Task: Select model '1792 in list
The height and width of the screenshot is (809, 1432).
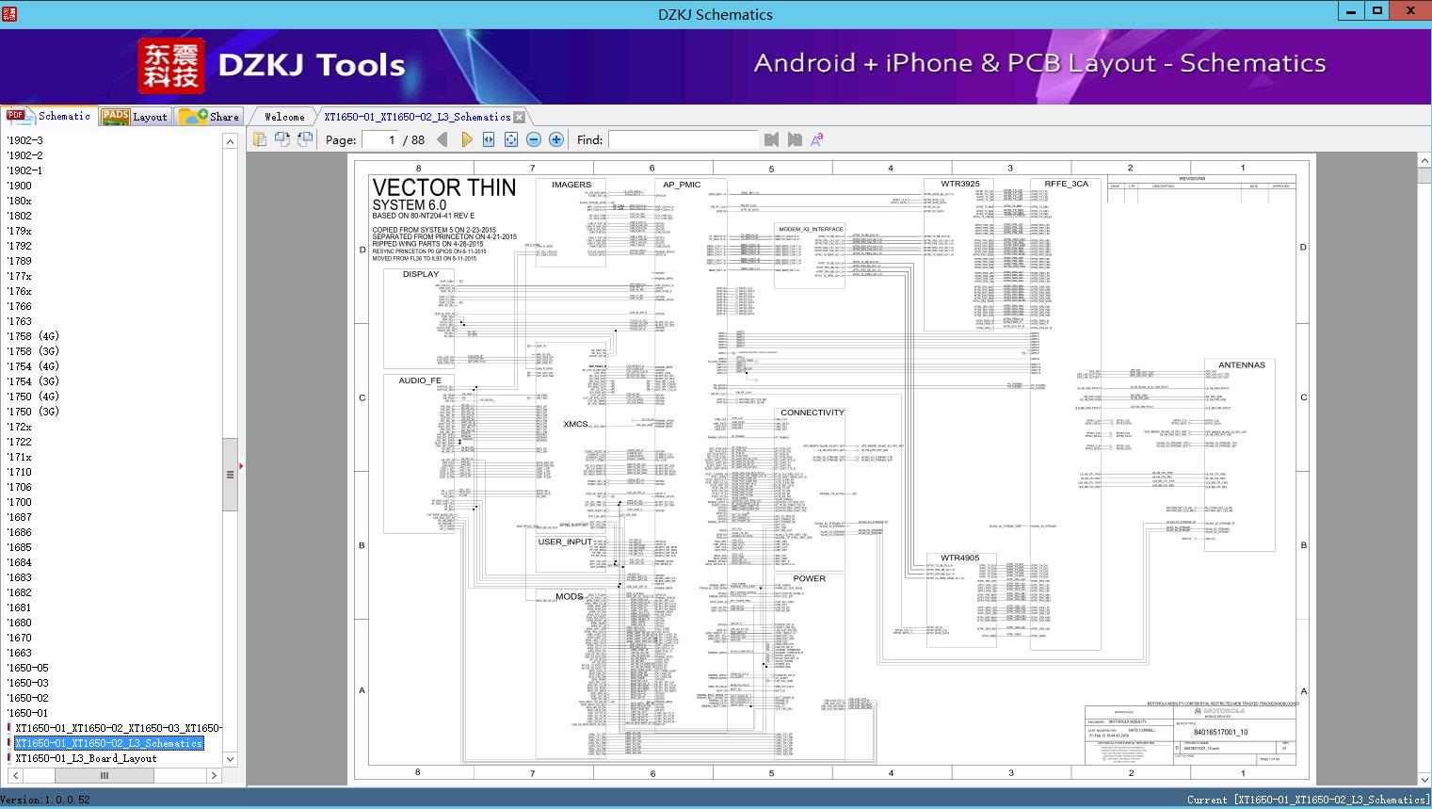Action: tap(19, 246)
